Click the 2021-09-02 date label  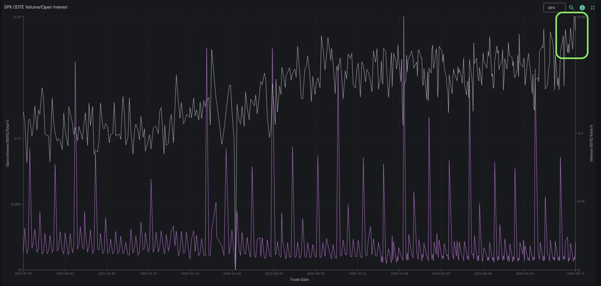[65, 273]
